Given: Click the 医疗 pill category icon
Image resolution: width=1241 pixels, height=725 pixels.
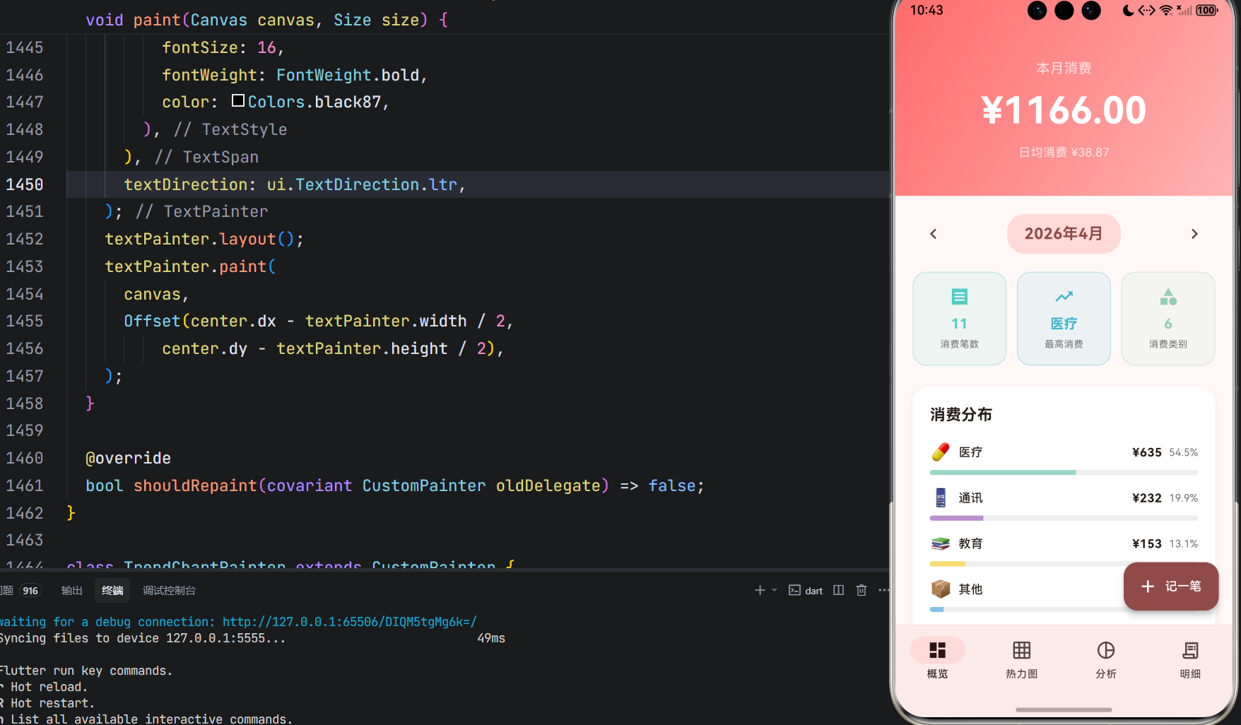Looking at the screenshot, I should [x=941, y=452].
